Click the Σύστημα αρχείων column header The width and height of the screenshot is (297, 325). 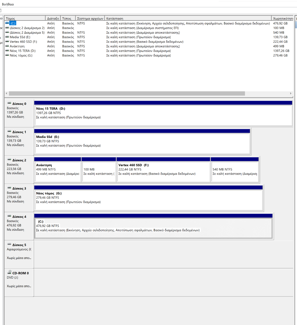90,18
